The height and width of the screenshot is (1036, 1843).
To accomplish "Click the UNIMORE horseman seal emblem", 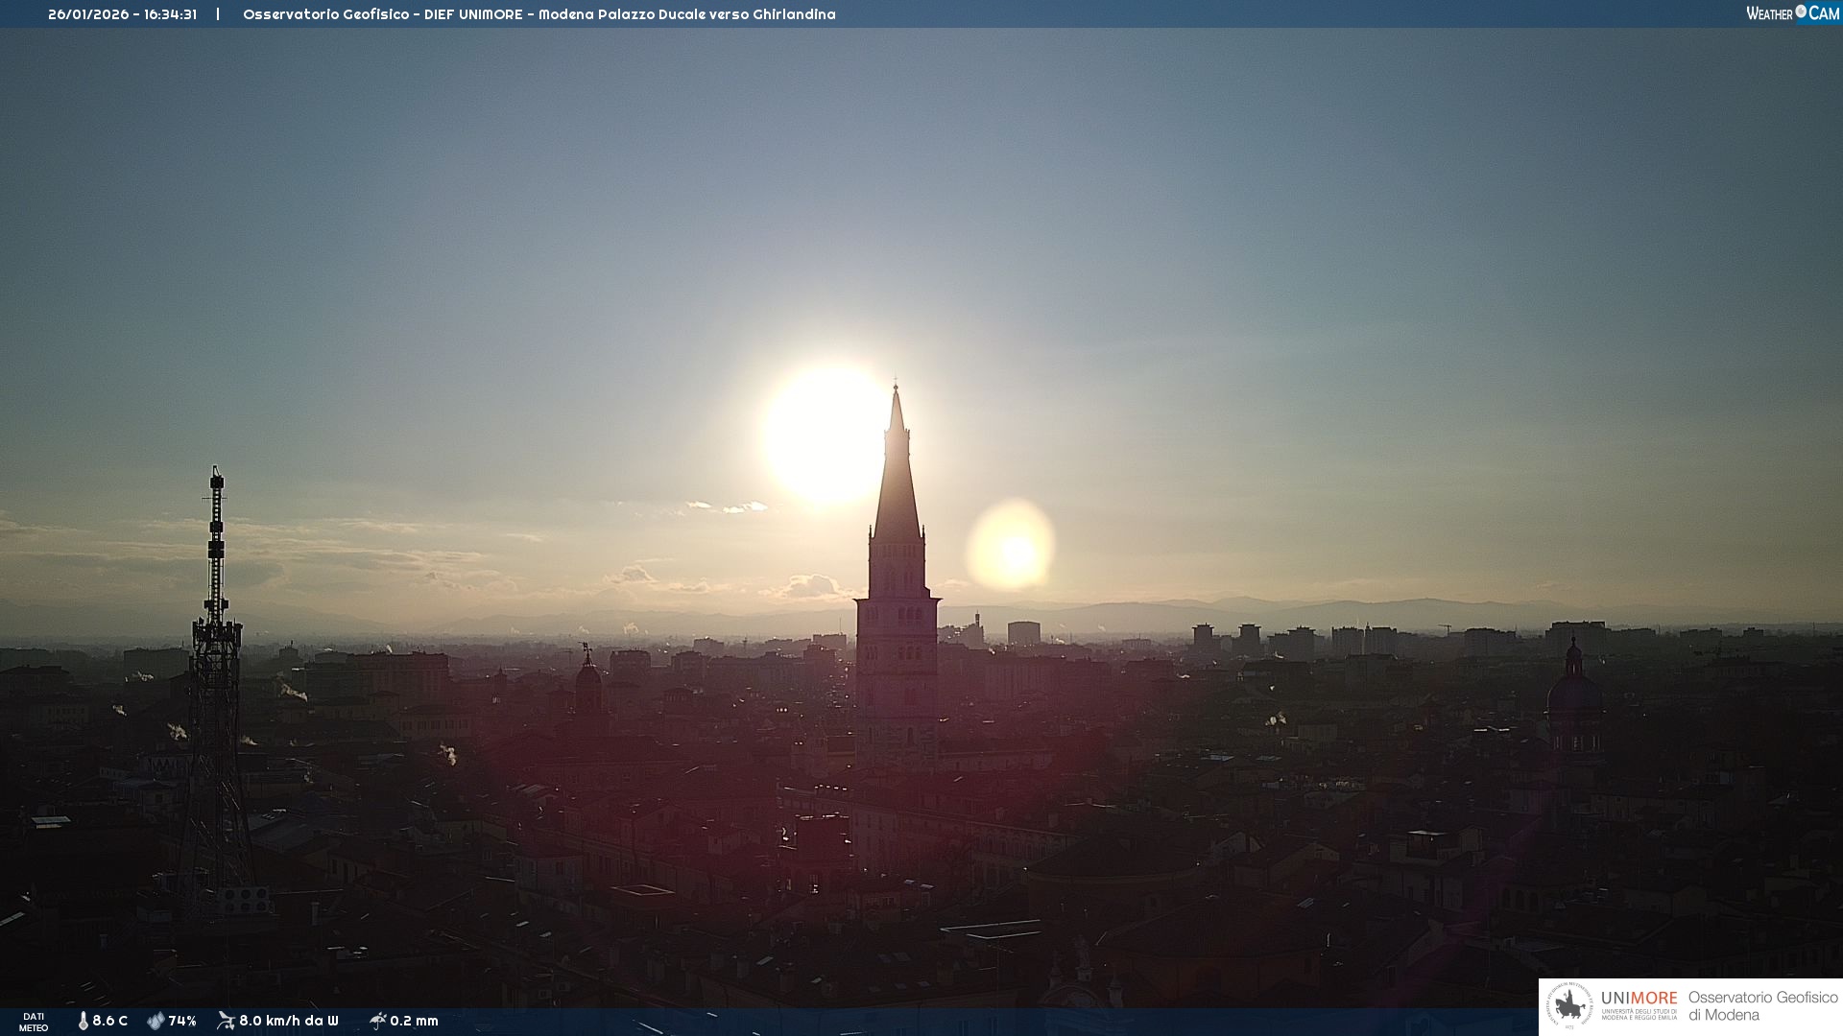I will (1569, 1006).
